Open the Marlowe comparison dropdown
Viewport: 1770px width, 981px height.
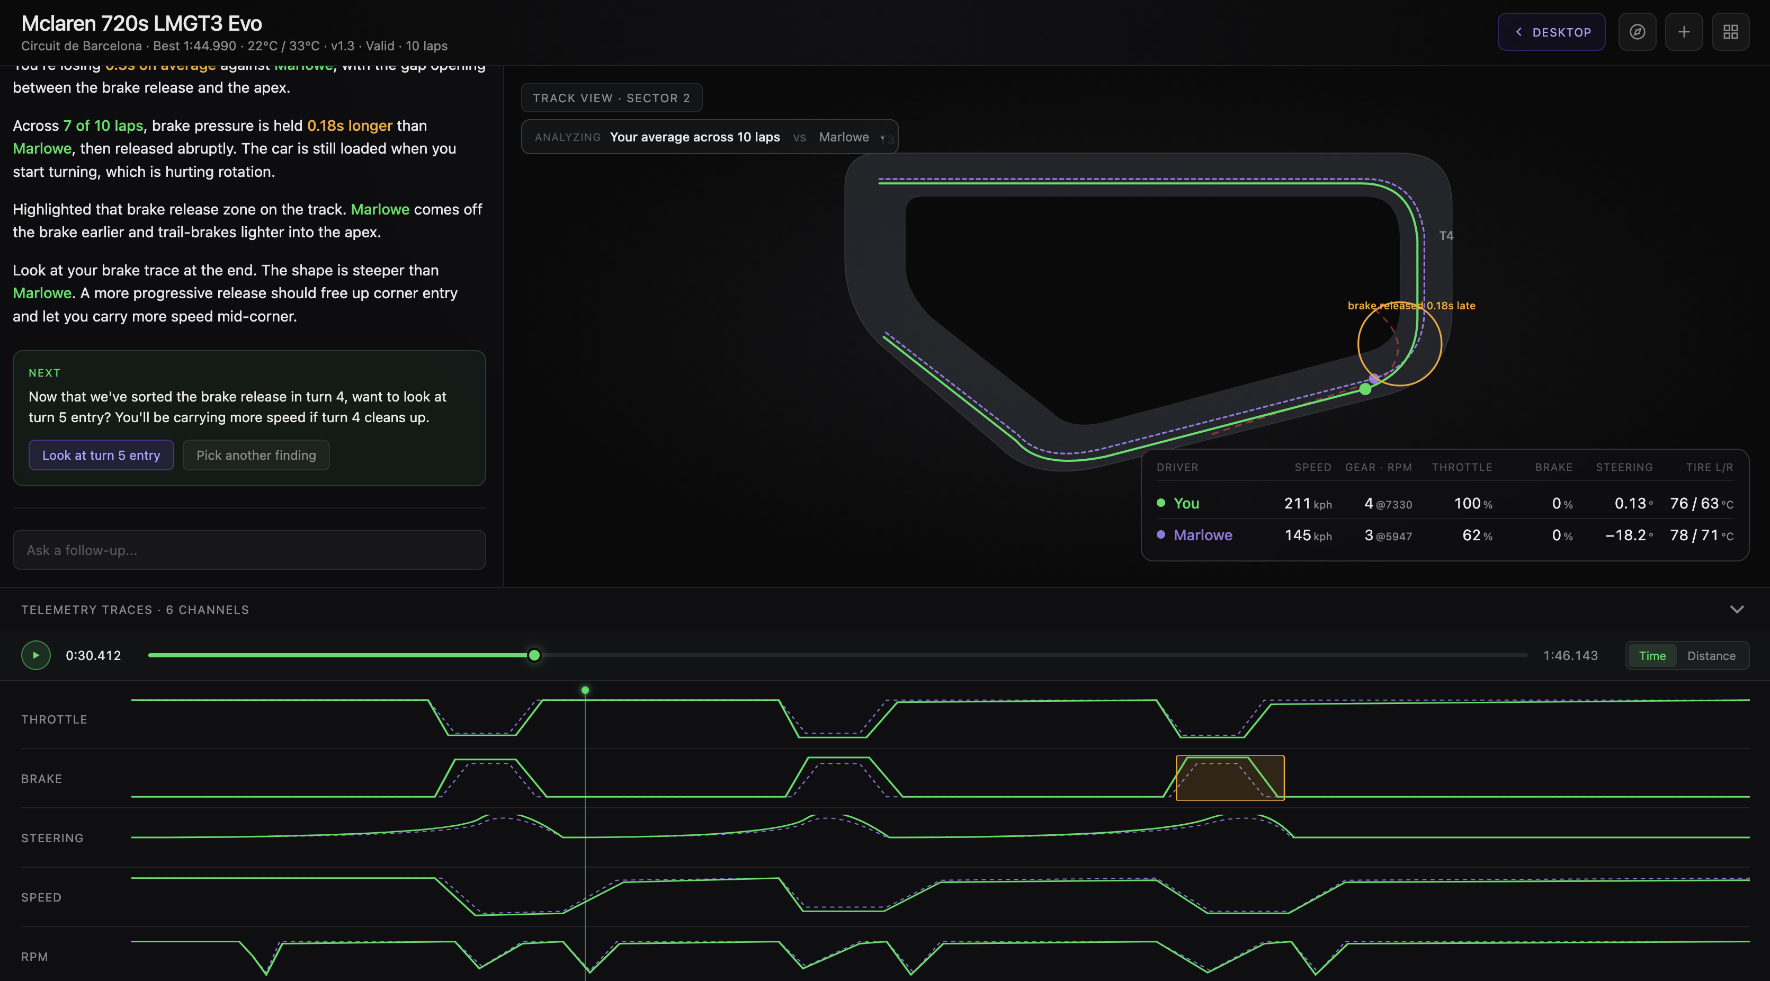point(851,137)
